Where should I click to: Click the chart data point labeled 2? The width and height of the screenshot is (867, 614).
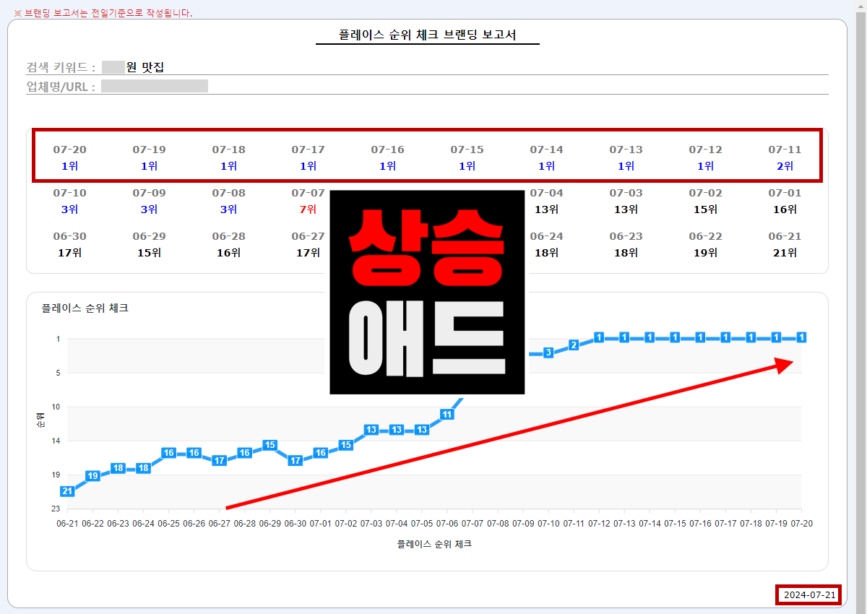574,345
